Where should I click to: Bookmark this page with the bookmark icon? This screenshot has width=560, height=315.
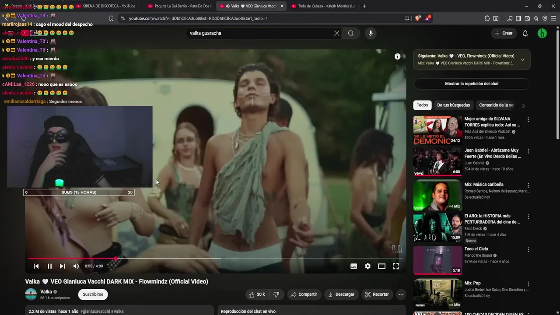click(x=111, y=18)
